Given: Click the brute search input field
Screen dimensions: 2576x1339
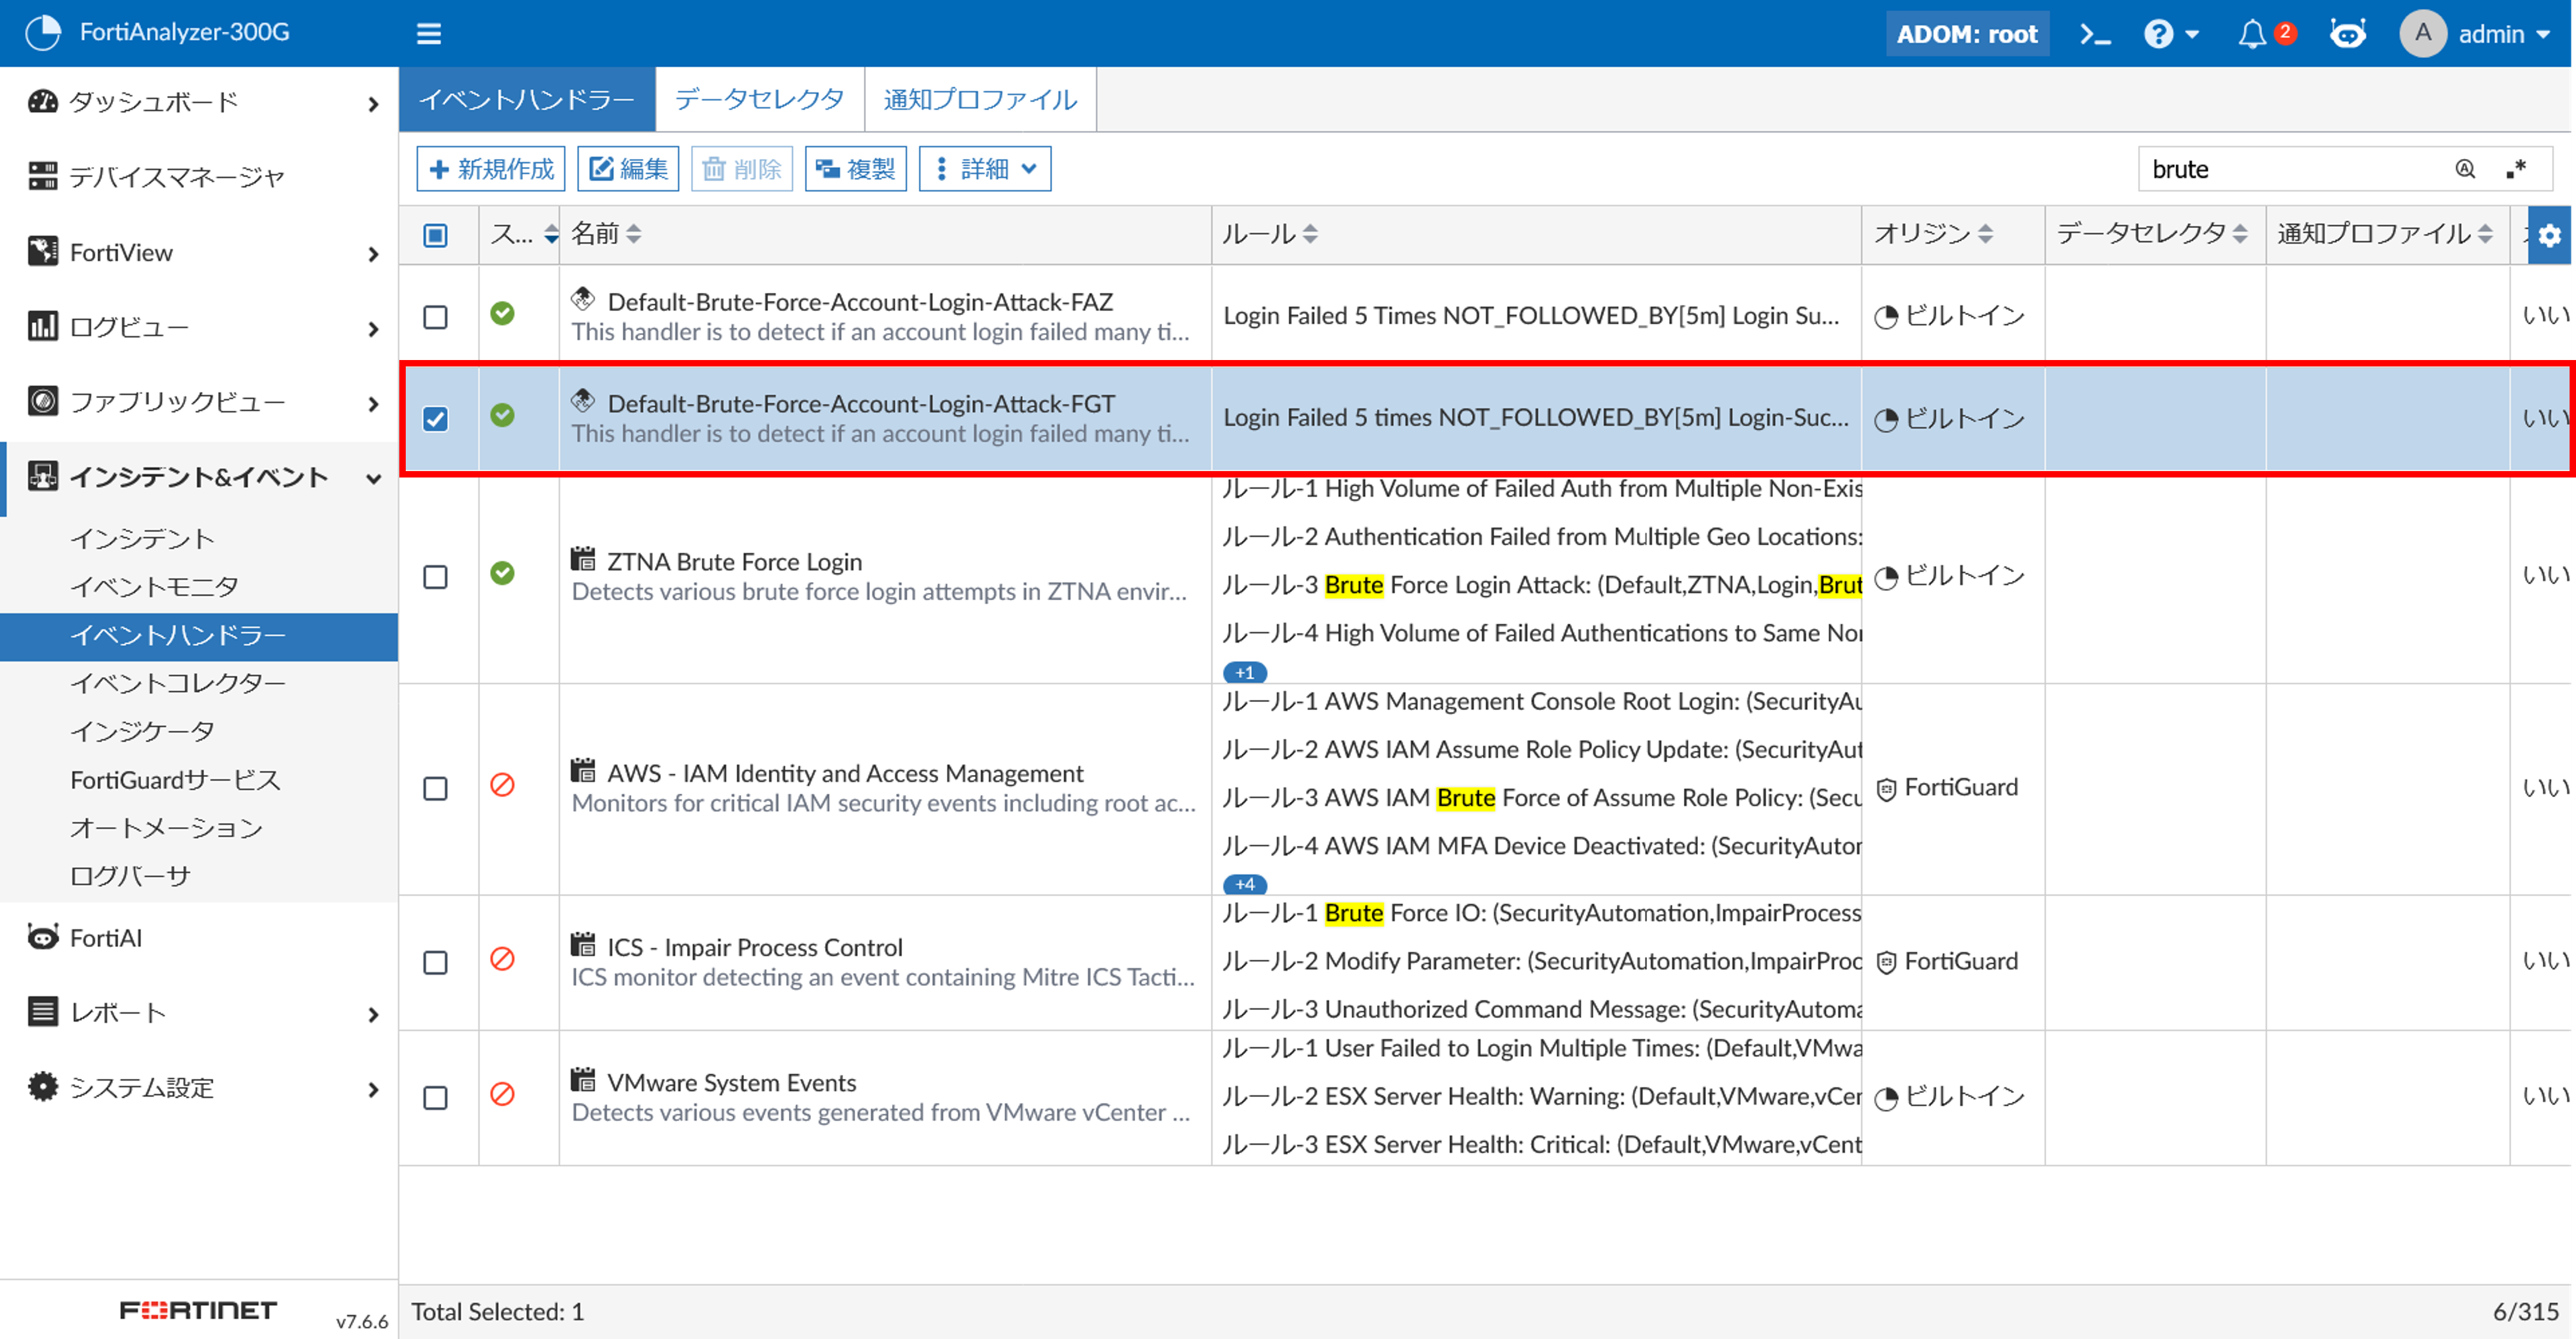Looking at the screenshot, I should tap(2290, 169).
